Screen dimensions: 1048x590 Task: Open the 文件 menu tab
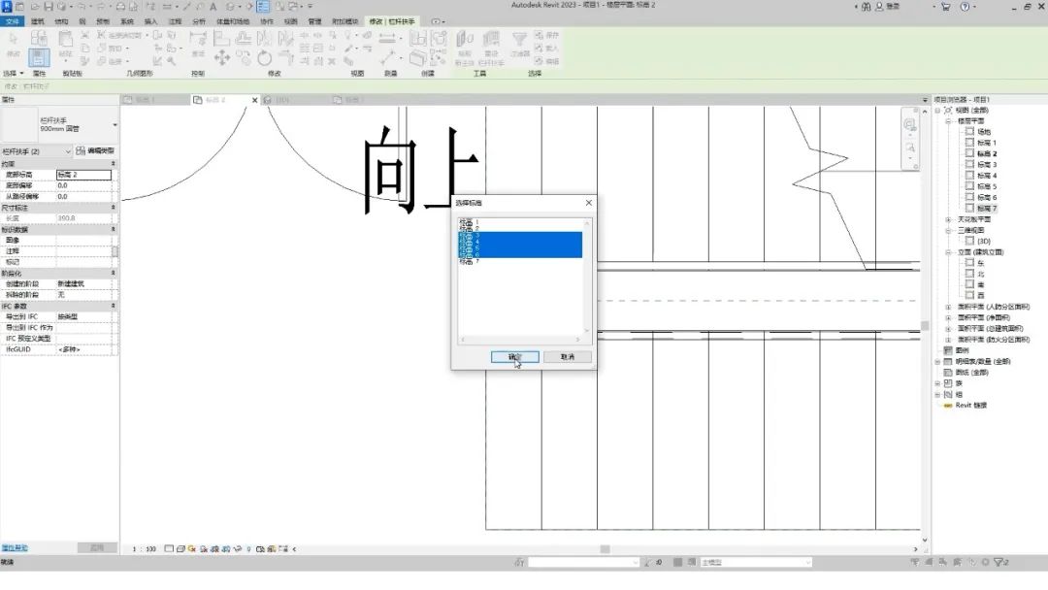pos(12,21)
